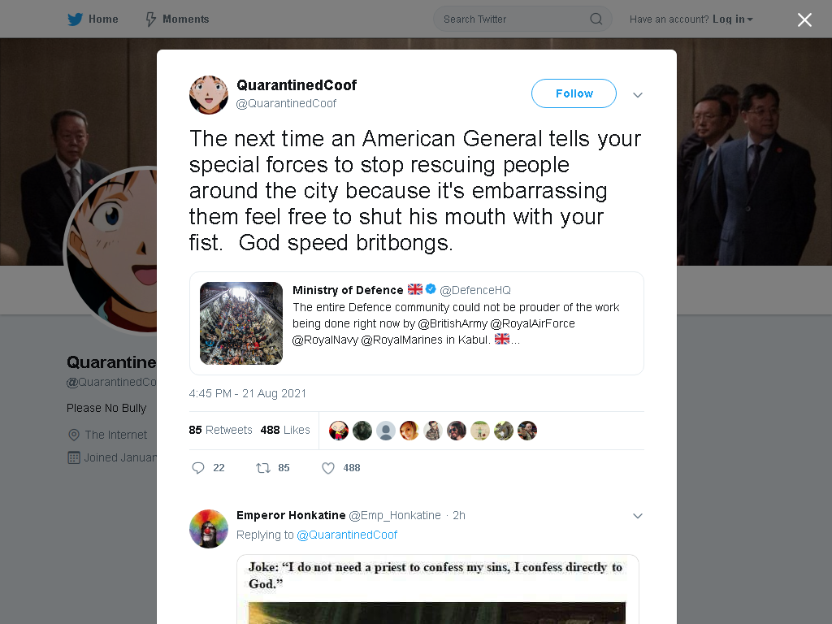The height and width of the screenshot is (624, 832).
Task: Open Moments via the lightning bolt icon
Action: [x=150, y=19]
